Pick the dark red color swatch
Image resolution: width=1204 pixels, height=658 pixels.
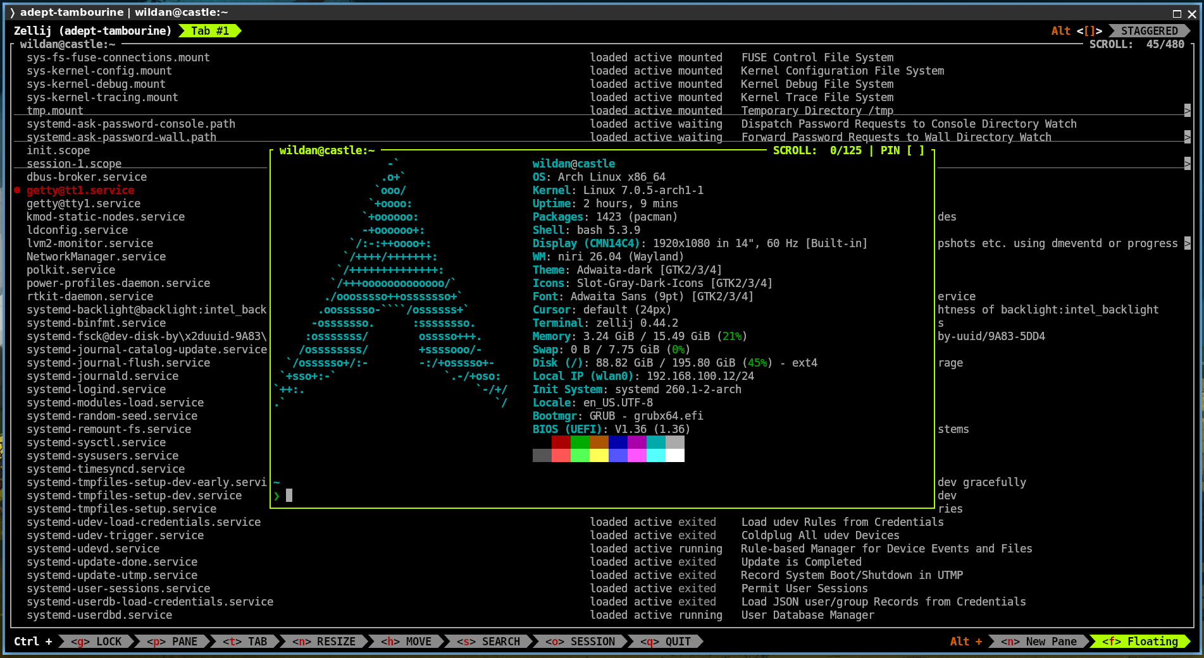tap(561, 442)
